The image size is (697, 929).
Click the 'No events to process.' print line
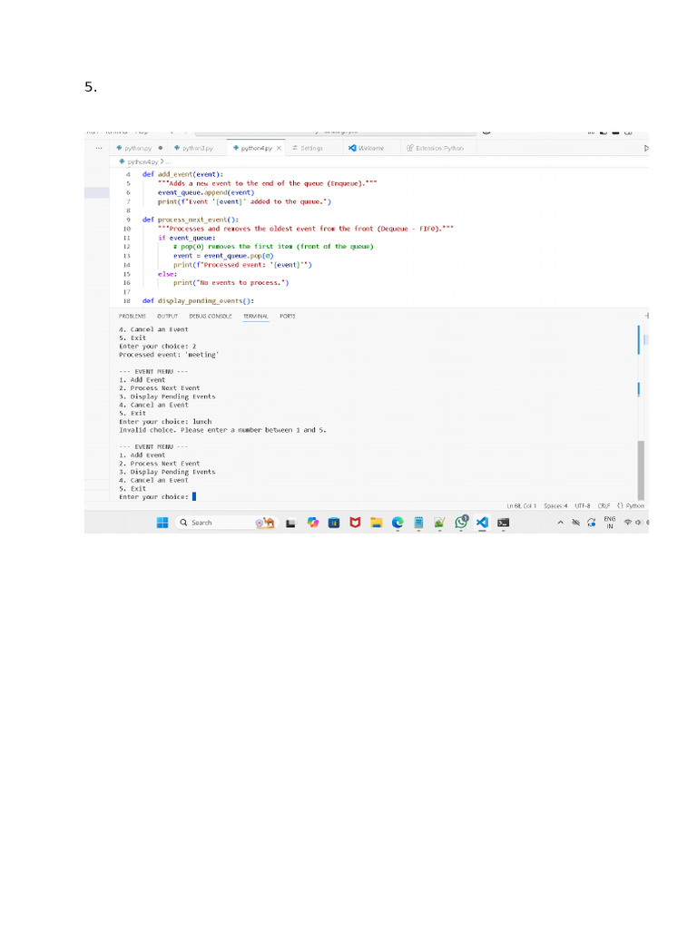(231, 283)
